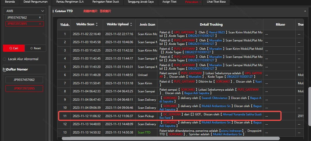Sort by Waktu Upload arrows icon
The height and width of the screenshot is (141, 311).
131,24
